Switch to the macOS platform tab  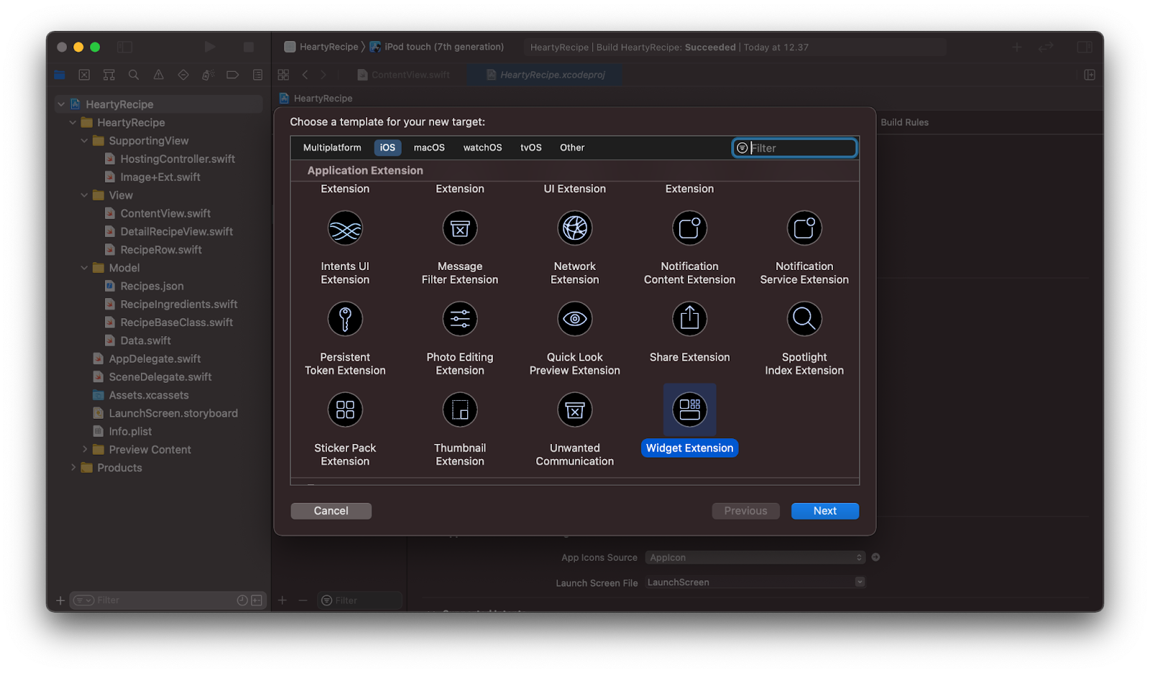(x=429, y=148)
